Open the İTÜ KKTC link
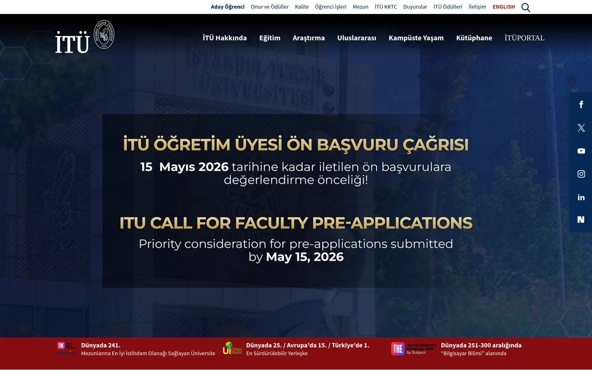 [386, 7]
